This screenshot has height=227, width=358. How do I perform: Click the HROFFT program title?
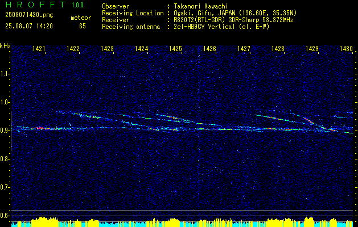[x=35, y=5]
